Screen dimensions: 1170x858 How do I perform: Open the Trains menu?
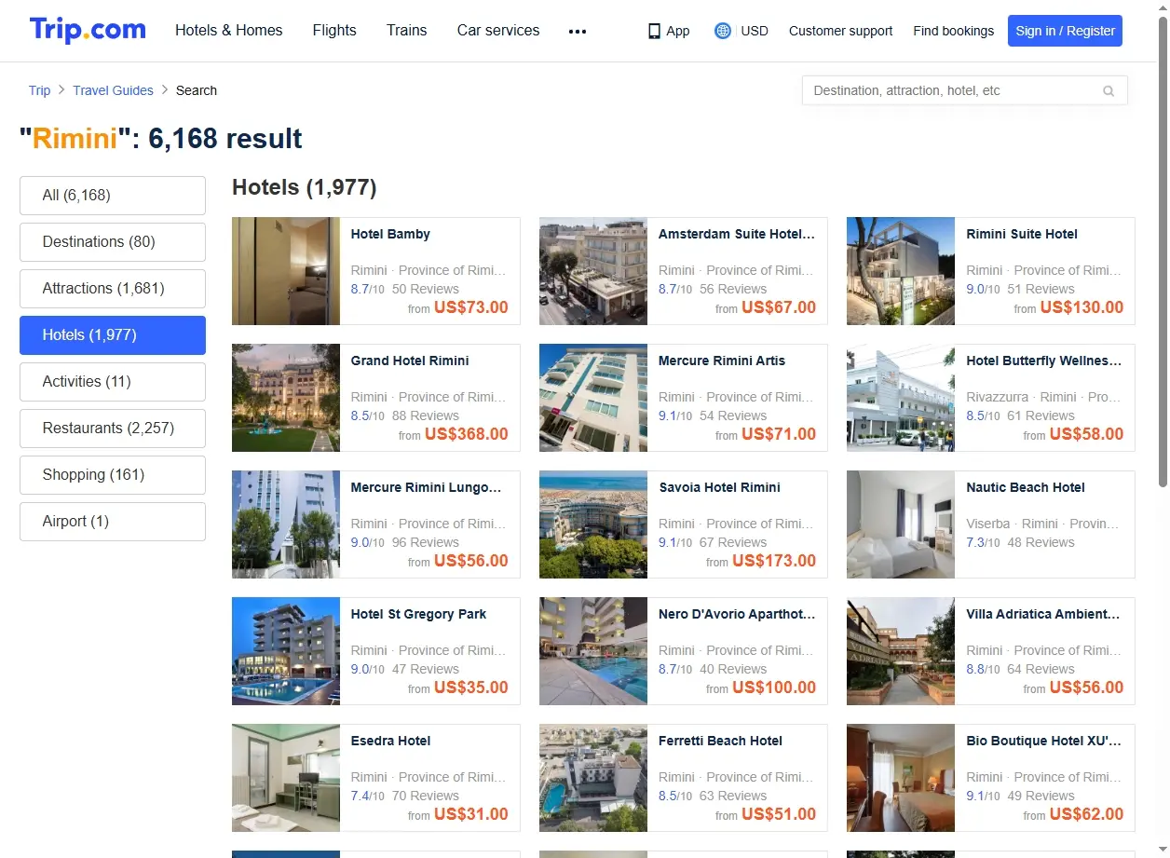click(407, 31)
